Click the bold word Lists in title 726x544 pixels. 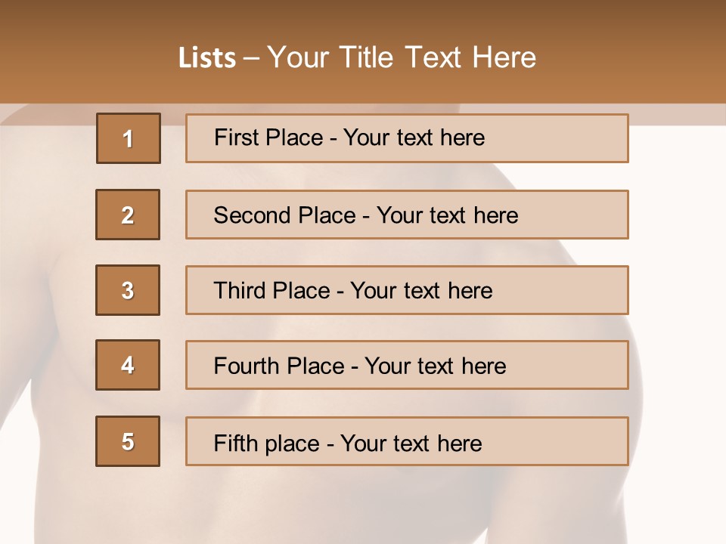207,58
